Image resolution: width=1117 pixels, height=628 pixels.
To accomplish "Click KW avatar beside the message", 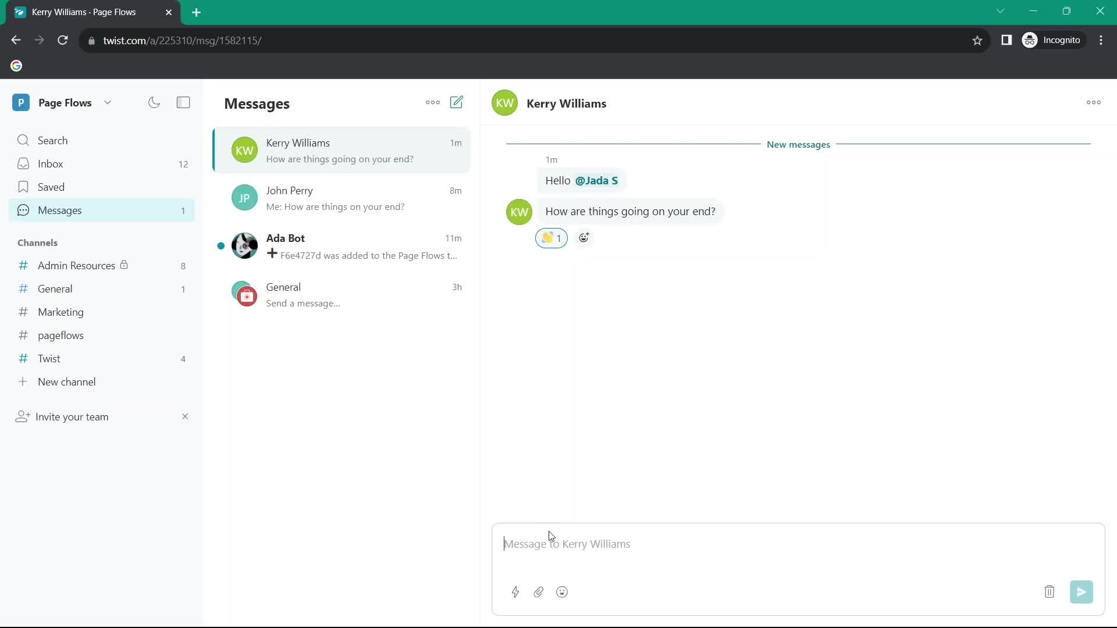I will 519,212.
